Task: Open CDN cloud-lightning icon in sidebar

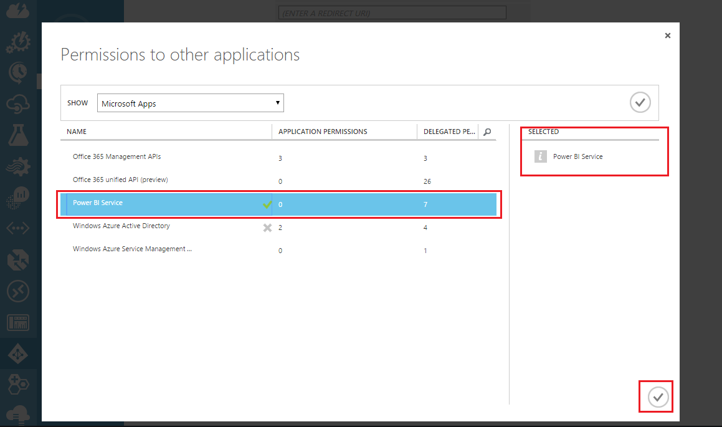Action: (18, 10)
